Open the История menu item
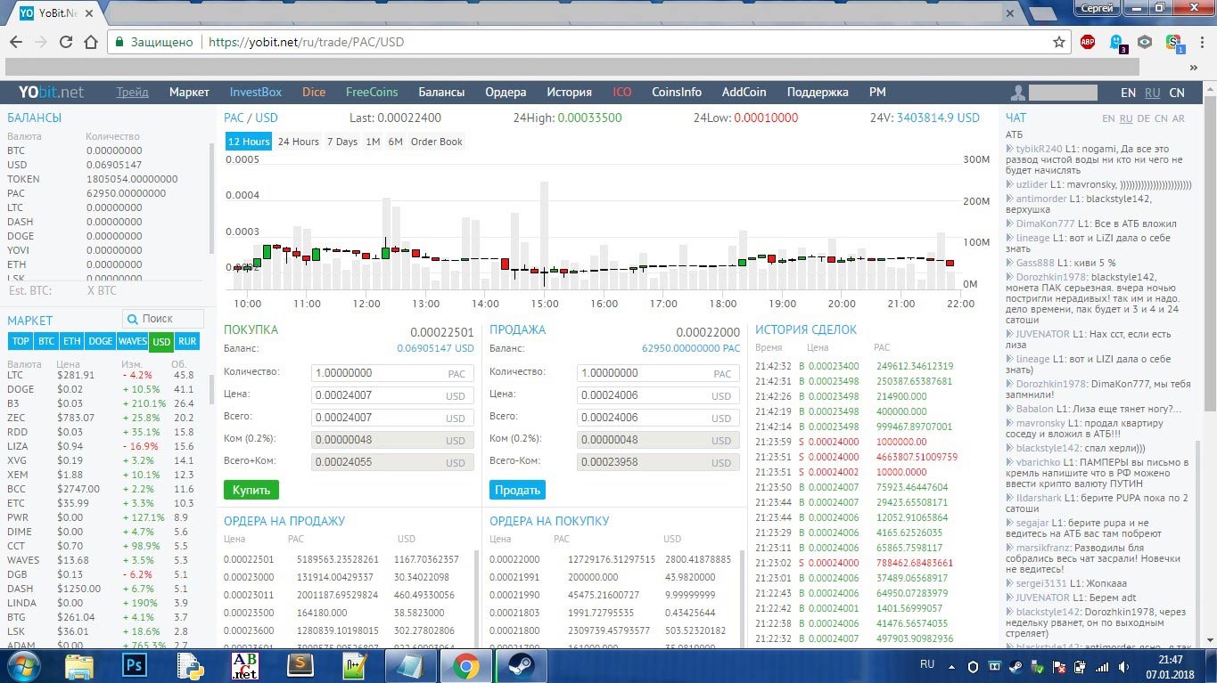 (570, 93)
